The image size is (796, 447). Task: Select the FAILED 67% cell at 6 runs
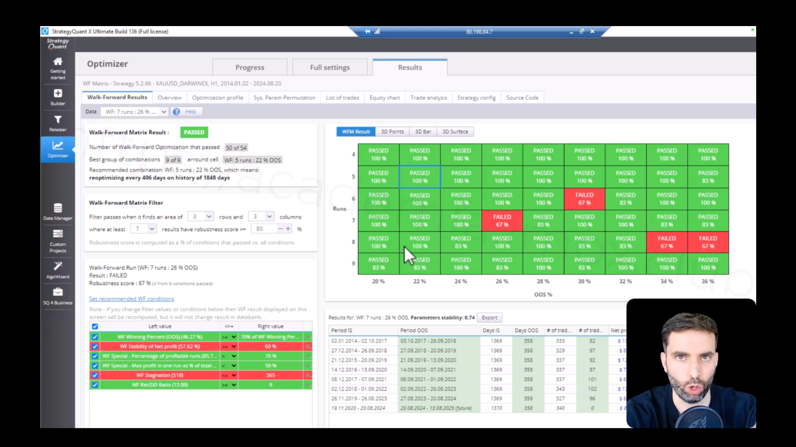(584, 199)
